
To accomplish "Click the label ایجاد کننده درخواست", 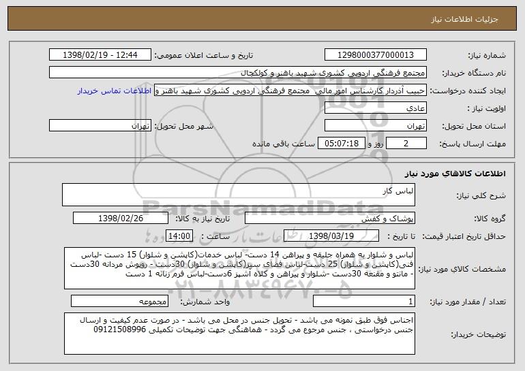I will click(x=468, y=91).
